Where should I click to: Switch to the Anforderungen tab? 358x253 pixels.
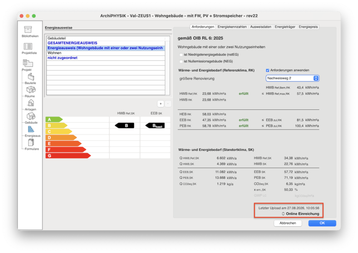point(203,27)
